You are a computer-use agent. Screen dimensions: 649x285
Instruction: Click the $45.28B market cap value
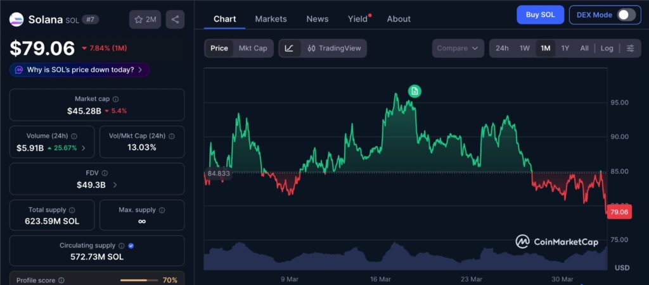[x=84, y=111]
